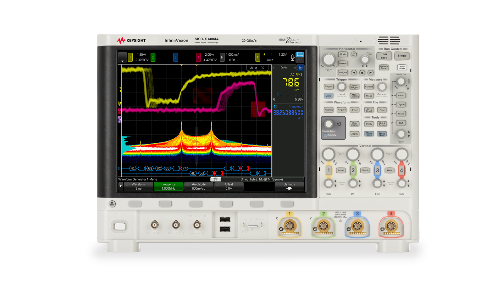Click the Save Recall key
The width and height of the screenshot is (503, 283).
tap(369, 110)
